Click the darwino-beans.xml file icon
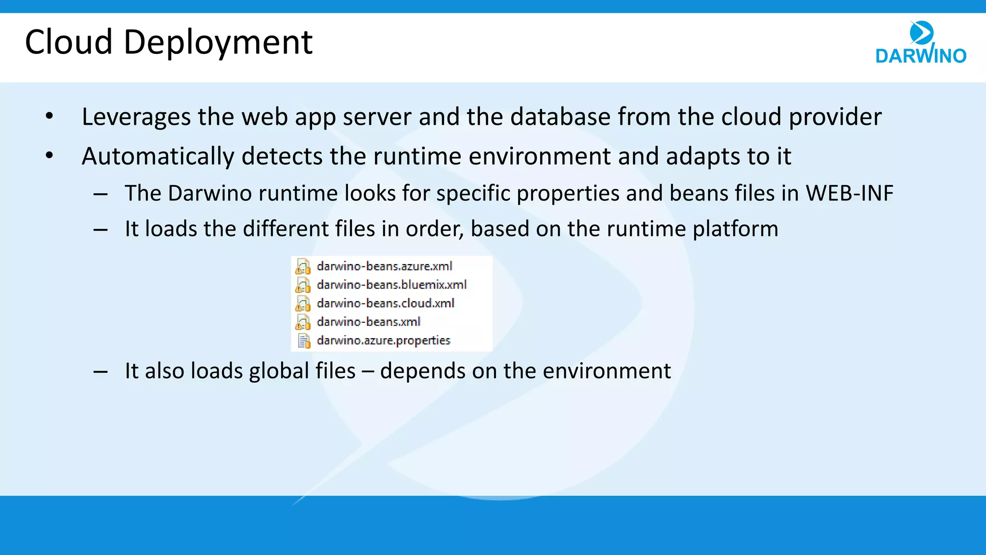This screenshot has width=986, height=555. (x=303, y=322)
